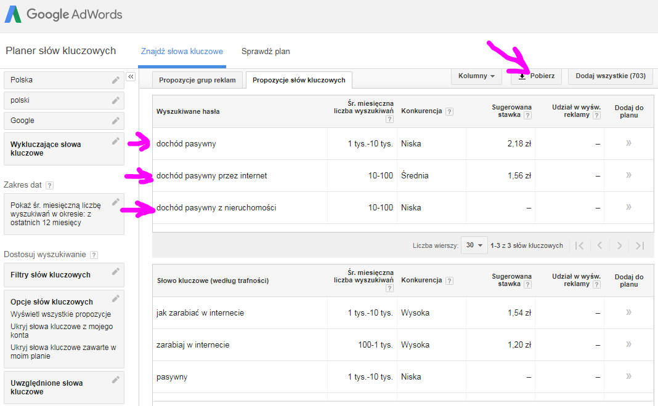This screenshot has width=658, height=406.
Task: Switch to the Sprawdź plan tab
Action: (266, 52)
